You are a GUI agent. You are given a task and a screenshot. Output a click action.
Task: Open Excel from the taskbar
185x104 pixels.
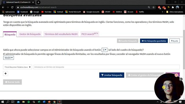(x=39, y=102)
